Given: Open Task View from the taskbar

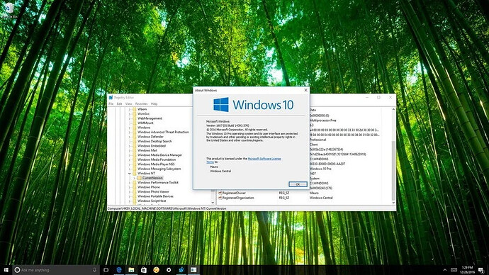Looking at the screenshot, I should click(106, 270).
